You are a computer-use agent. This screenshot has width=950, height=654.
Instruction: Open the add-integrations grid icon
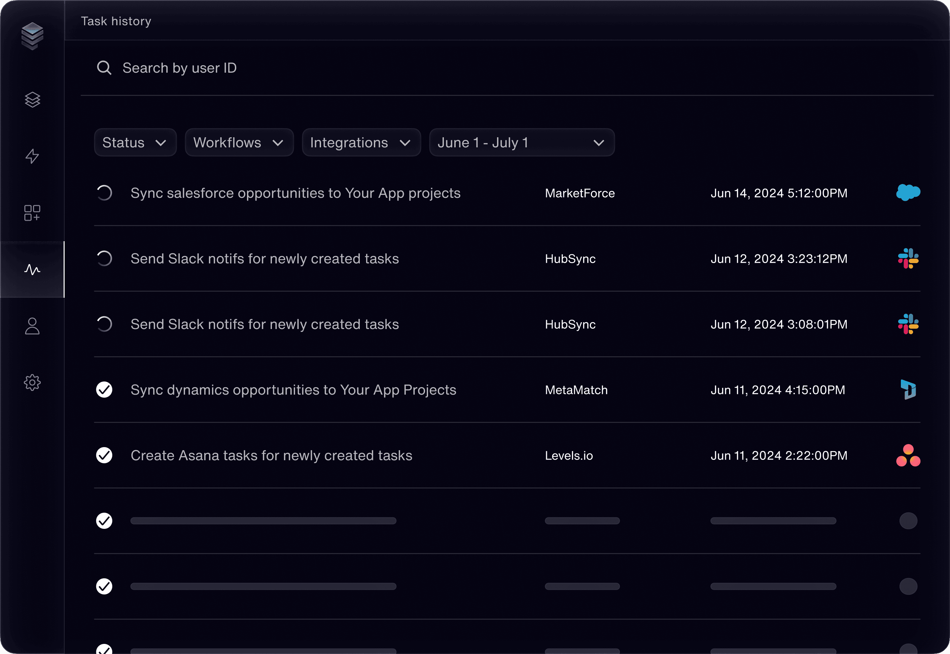(x=32, y=213)
